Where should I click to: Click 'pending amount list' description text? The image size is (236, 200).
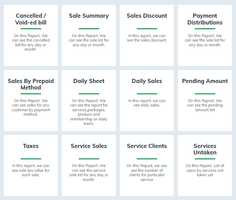pyautogui.click(x=205, y=105)
